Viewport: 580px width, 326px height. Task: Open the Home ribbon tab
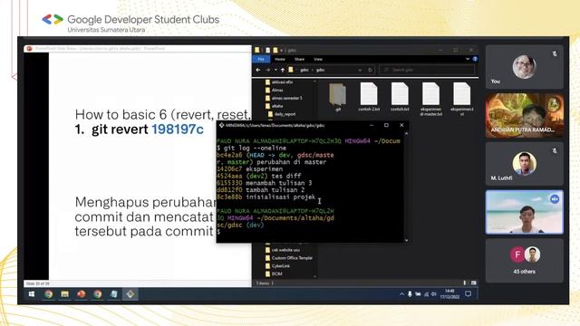(280, 59)
